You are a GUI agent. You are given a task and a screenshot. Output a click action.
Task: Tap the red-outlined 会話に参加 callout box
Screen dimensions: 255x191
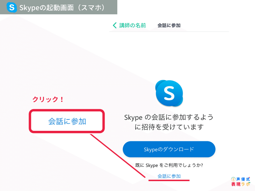66,121
